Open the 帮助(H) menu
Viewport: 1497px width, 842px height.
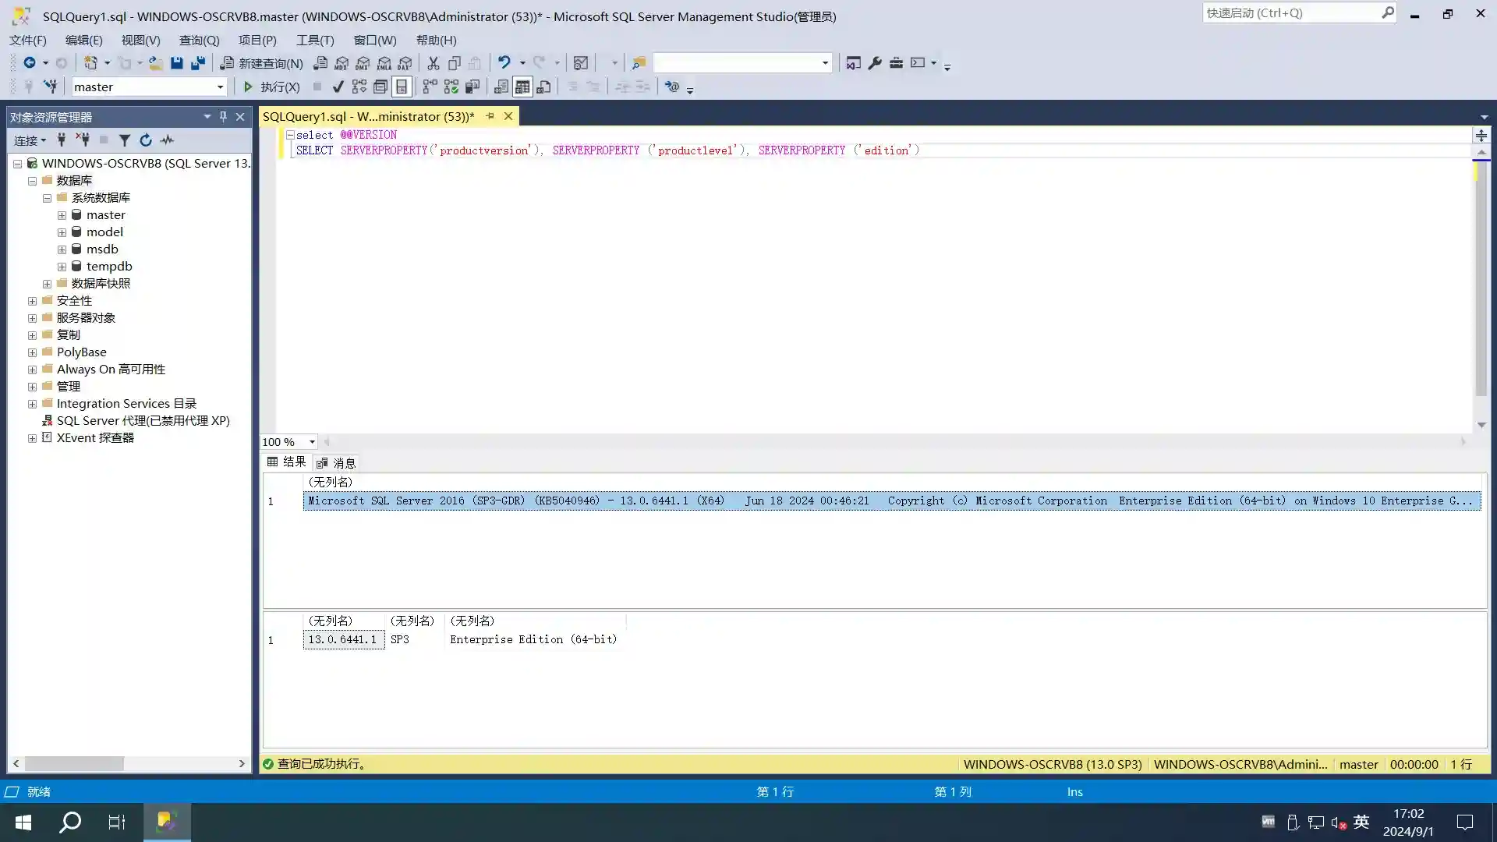(436, 40)
